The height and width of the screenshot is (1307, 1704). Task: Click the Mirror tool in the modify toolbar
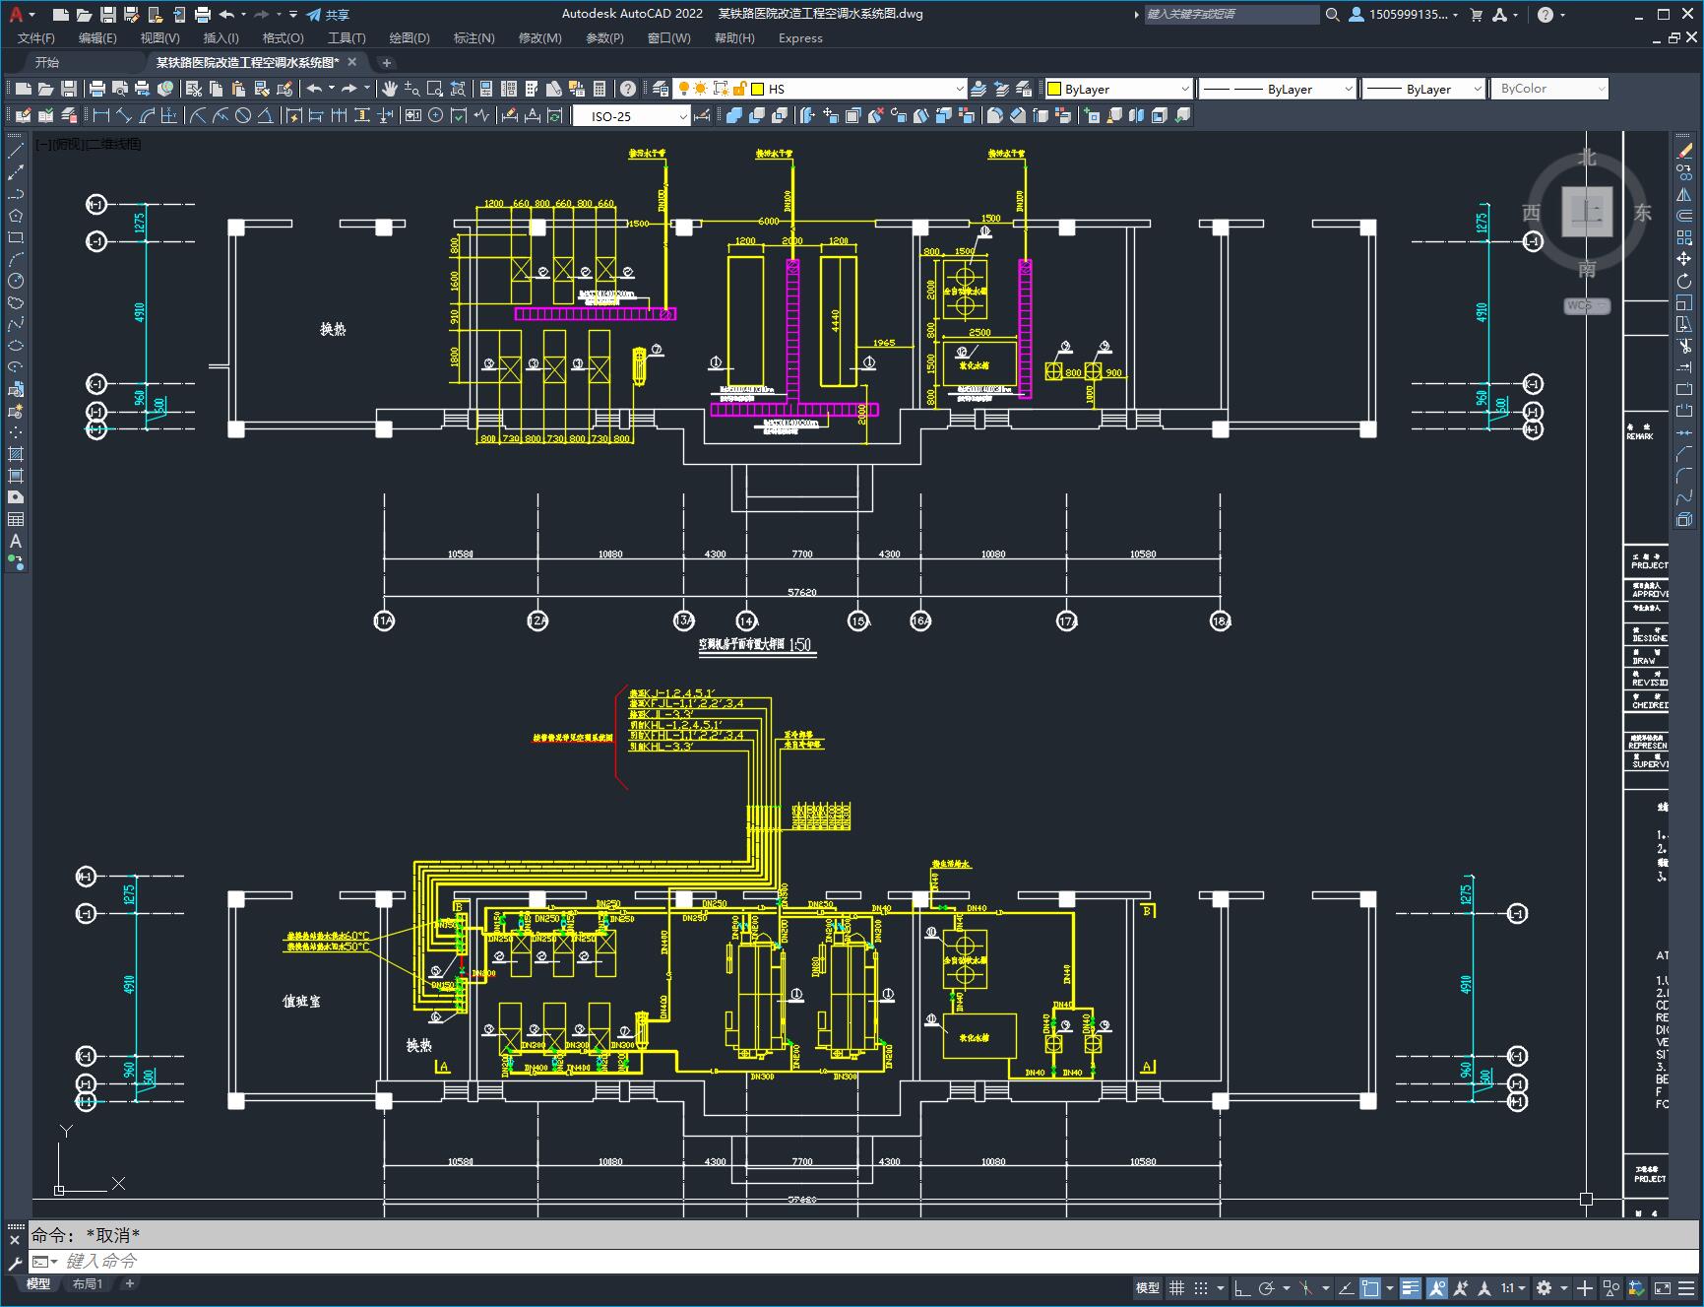1684,194
